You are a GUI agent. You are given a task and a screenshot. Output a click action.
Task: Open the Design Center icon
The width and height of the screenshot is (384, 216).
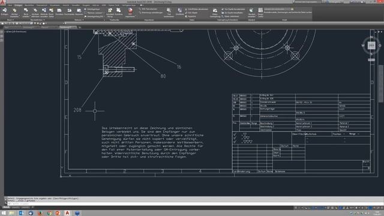click(260, 12)
